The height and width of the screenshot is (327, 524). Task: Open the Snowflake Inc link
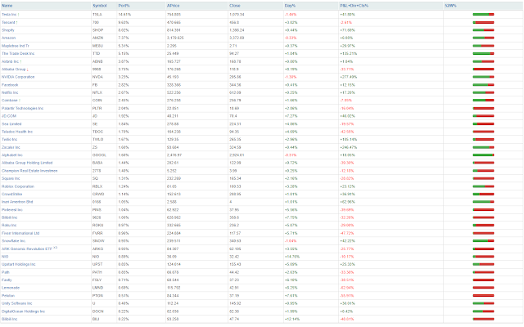13,241
